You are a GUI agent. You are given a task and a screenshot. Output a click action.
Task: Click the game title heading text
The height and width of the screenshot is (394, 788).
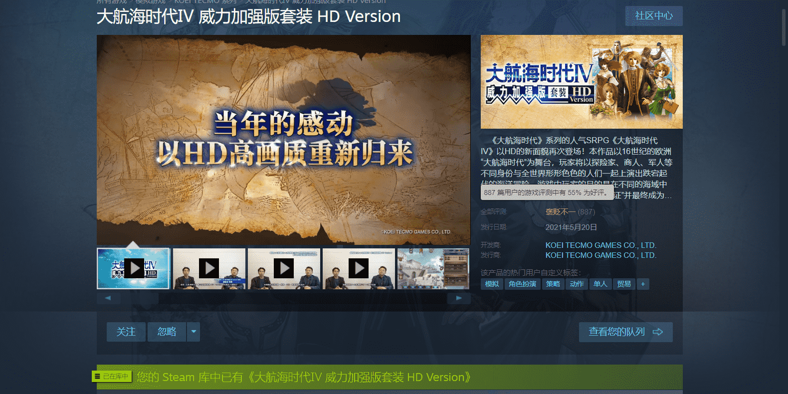[248, 16]
